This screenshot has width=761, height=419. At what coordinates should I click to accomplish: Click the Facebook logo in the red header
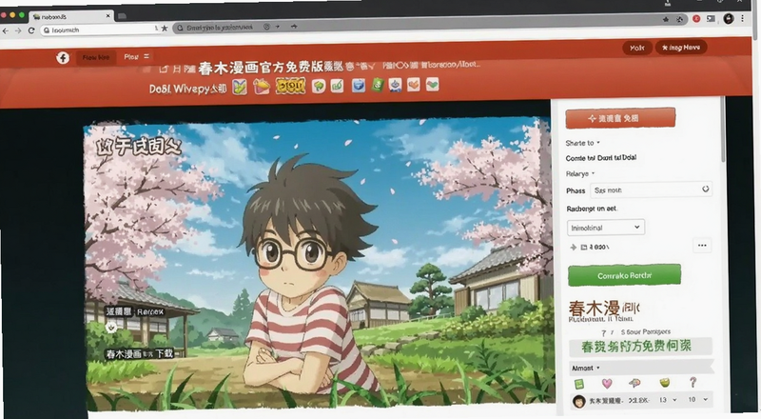click(63, 58)
